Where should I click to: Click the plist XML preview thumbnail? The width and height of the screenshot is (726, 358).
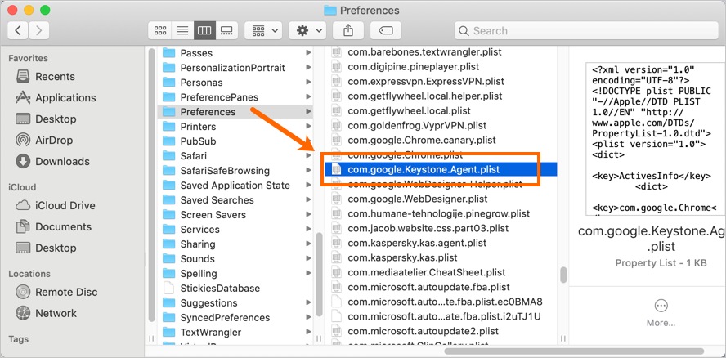[x=655, y=139]
